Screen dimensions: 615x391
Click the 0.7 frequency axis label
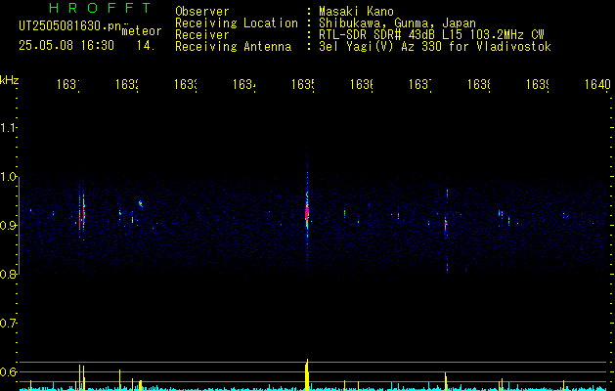[9, 324]
